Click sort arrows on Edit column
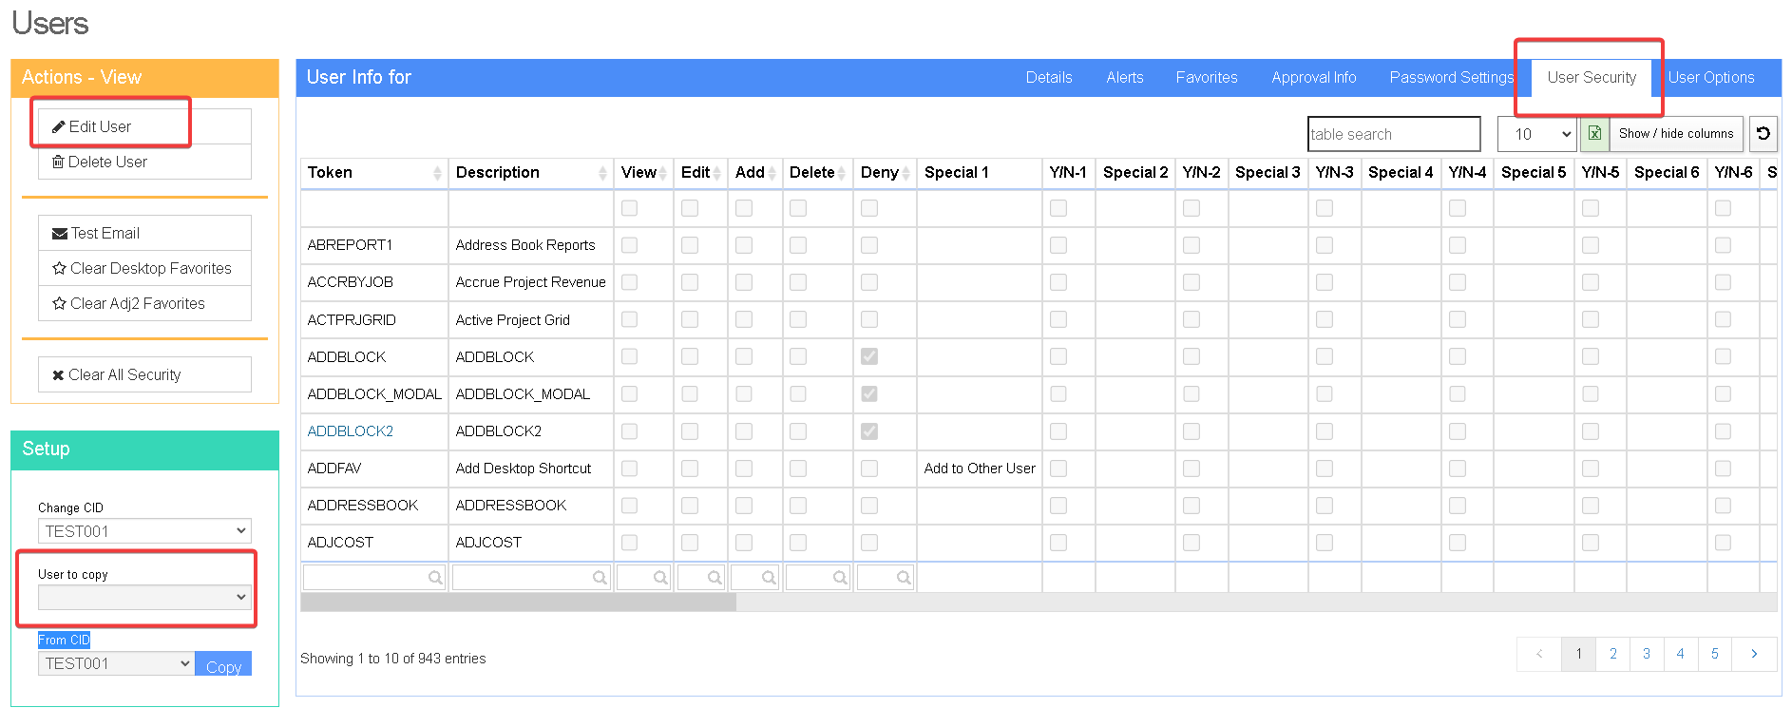Viewport: 1792px width, 727px height. 717,173
